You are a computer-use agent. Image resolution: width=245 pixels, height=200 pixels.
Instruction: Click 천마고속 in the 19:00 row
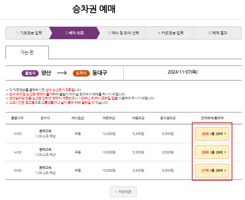[x=45, y=168]
